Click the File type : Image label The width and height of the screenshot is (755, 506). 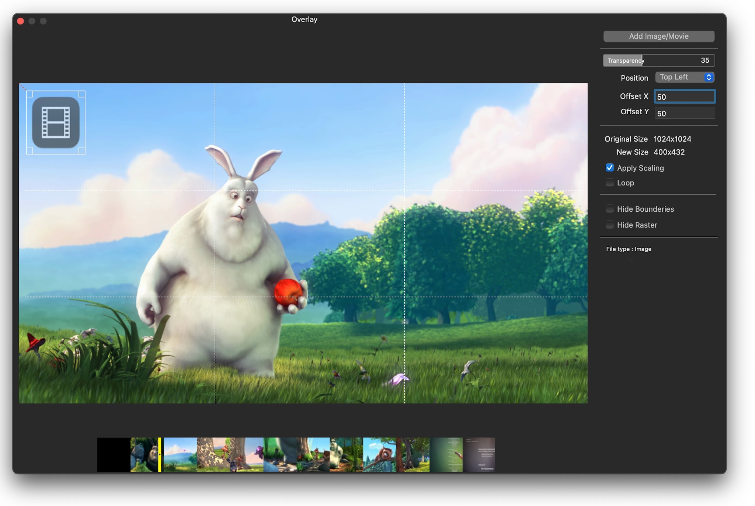629,249
